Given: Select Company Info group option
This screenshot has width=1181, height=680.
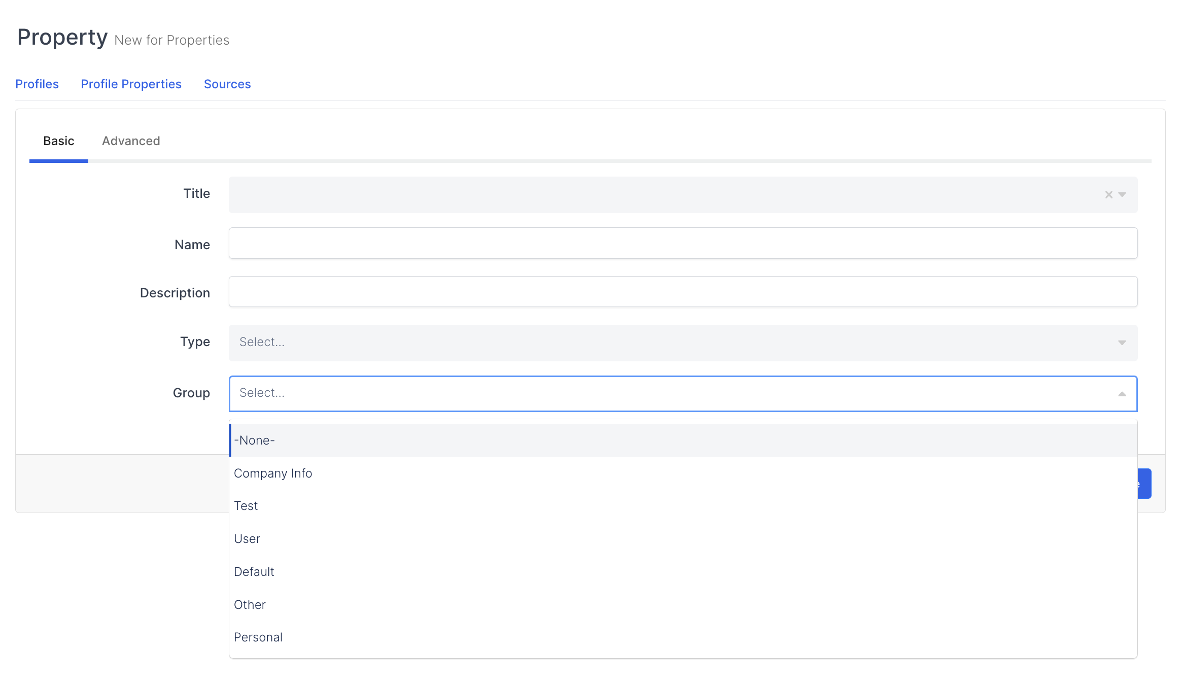Looking at the screenshot, I should tap(273, 473).
